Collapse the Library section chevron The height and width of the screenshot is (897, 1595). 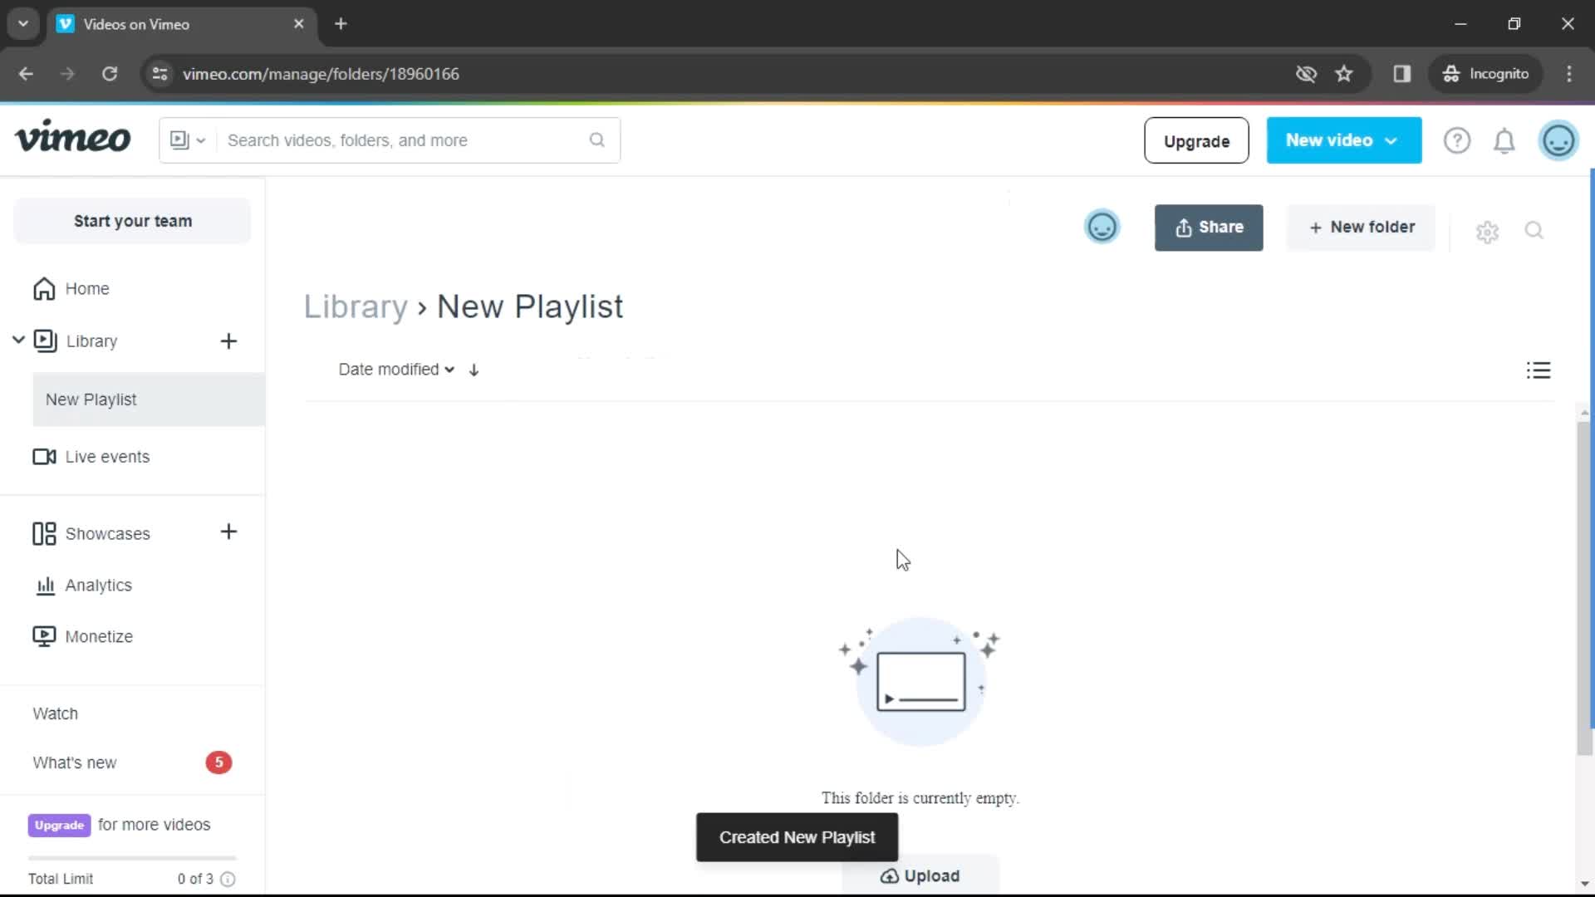[x=18, y=340]
